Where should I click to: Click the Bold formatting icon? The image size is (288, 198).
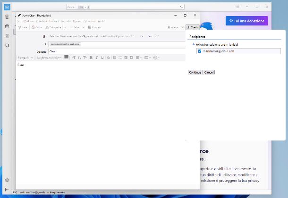click(91, 58)
